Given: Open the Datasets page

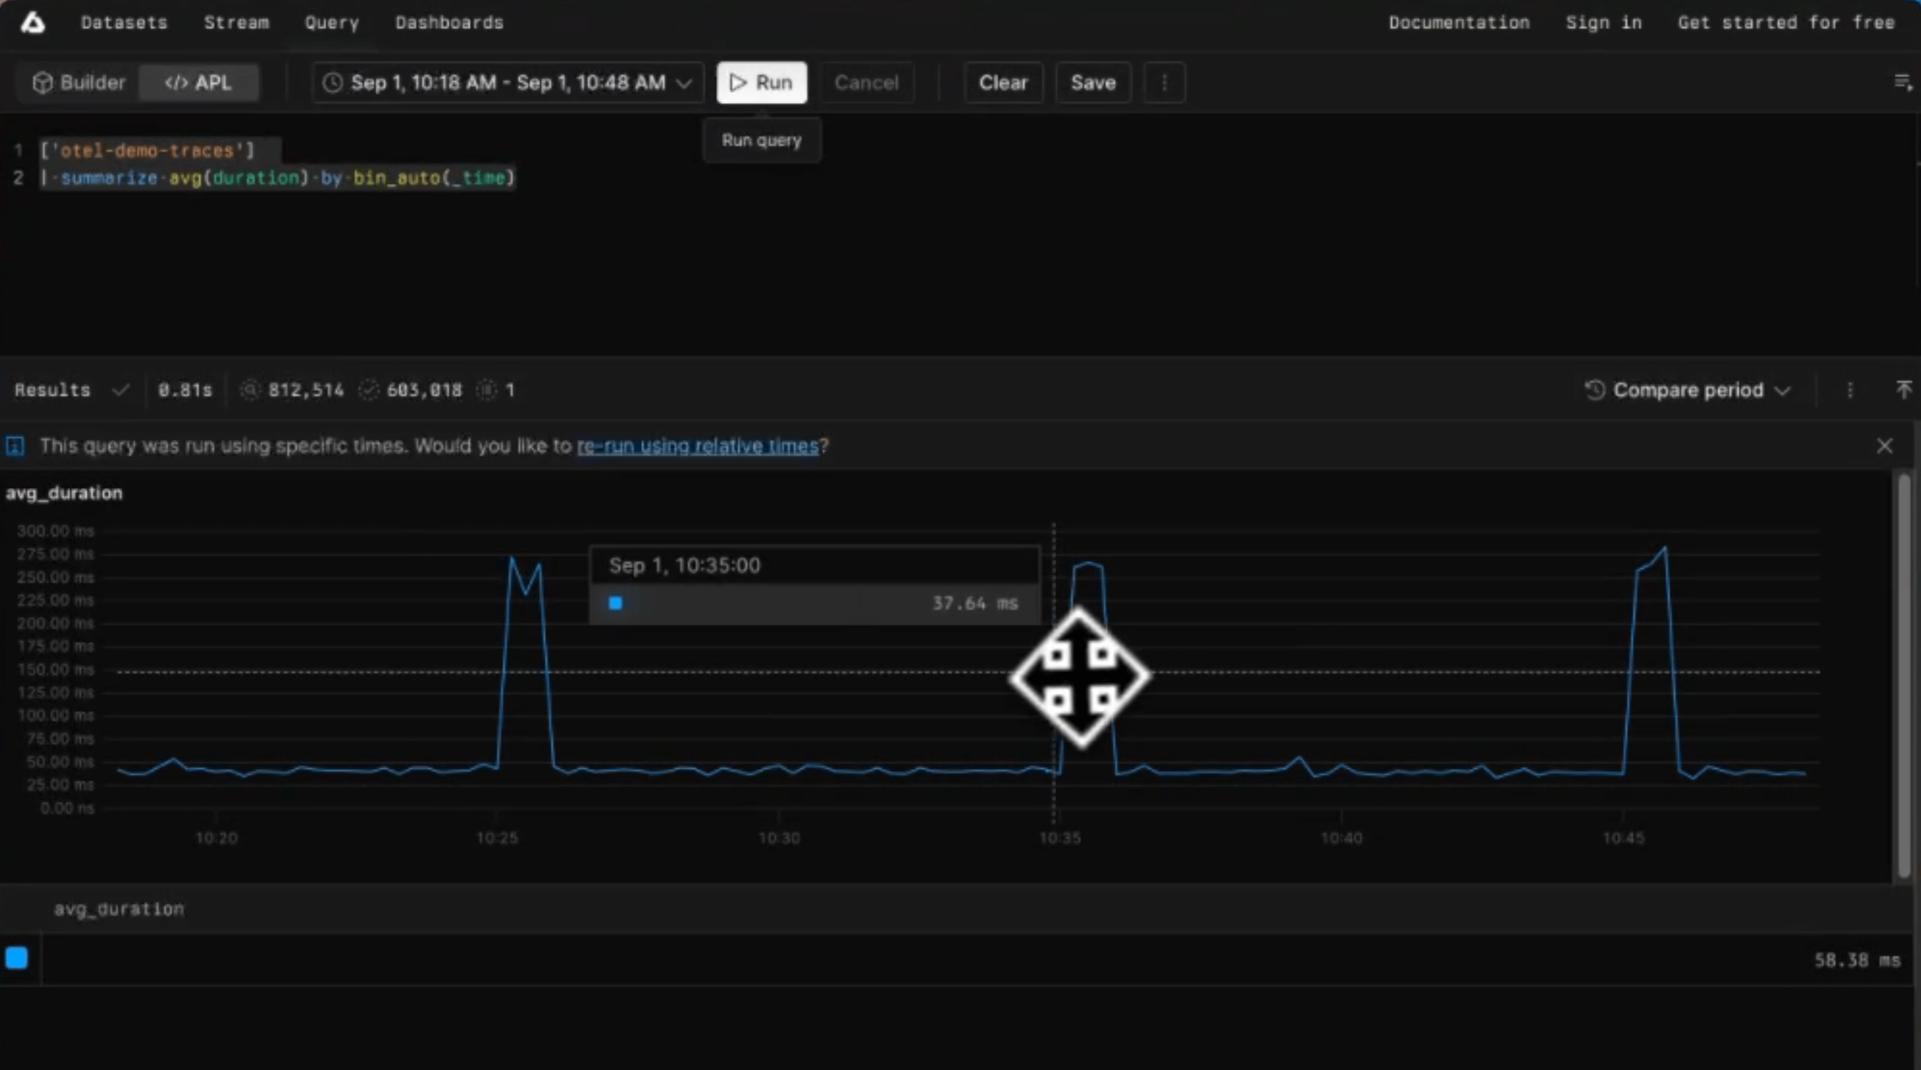Looking at the screenshot, I should [x=124, y=22].
